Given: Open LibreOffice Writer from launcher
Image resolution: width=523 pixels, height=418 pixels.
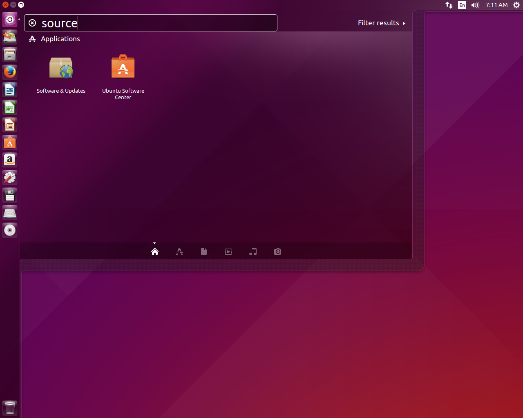Looking at the screenshot, I should pyautogui.click(x=10, y=89).
